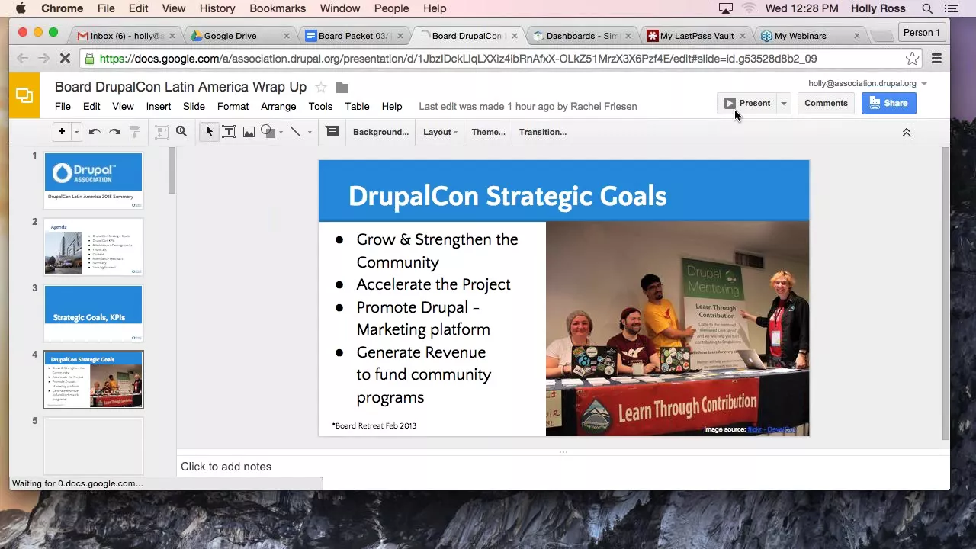Screen dimensions: 976x549
Task: Open new slide layout dropdown arrow
Action: point(76,133)
